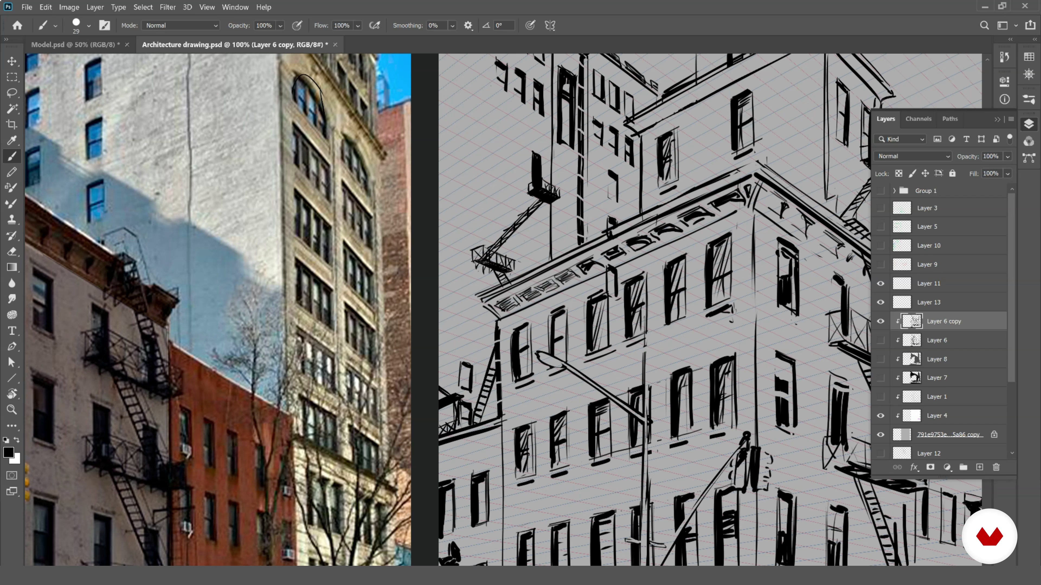Image resolution: width=1041 pixels, height=585 pixels.
Task: Hide Layer 6 copy visibility
Action: (x=881, y=321)
